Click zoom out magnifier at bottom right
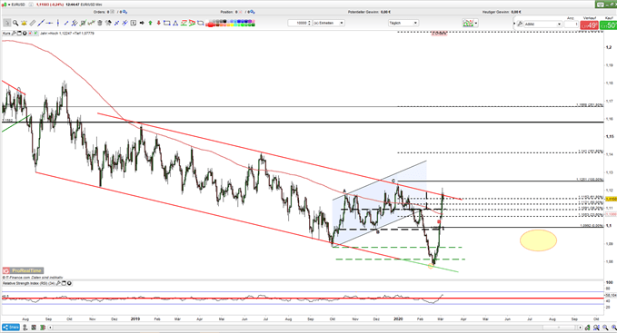617x333 pixels. 605,328
